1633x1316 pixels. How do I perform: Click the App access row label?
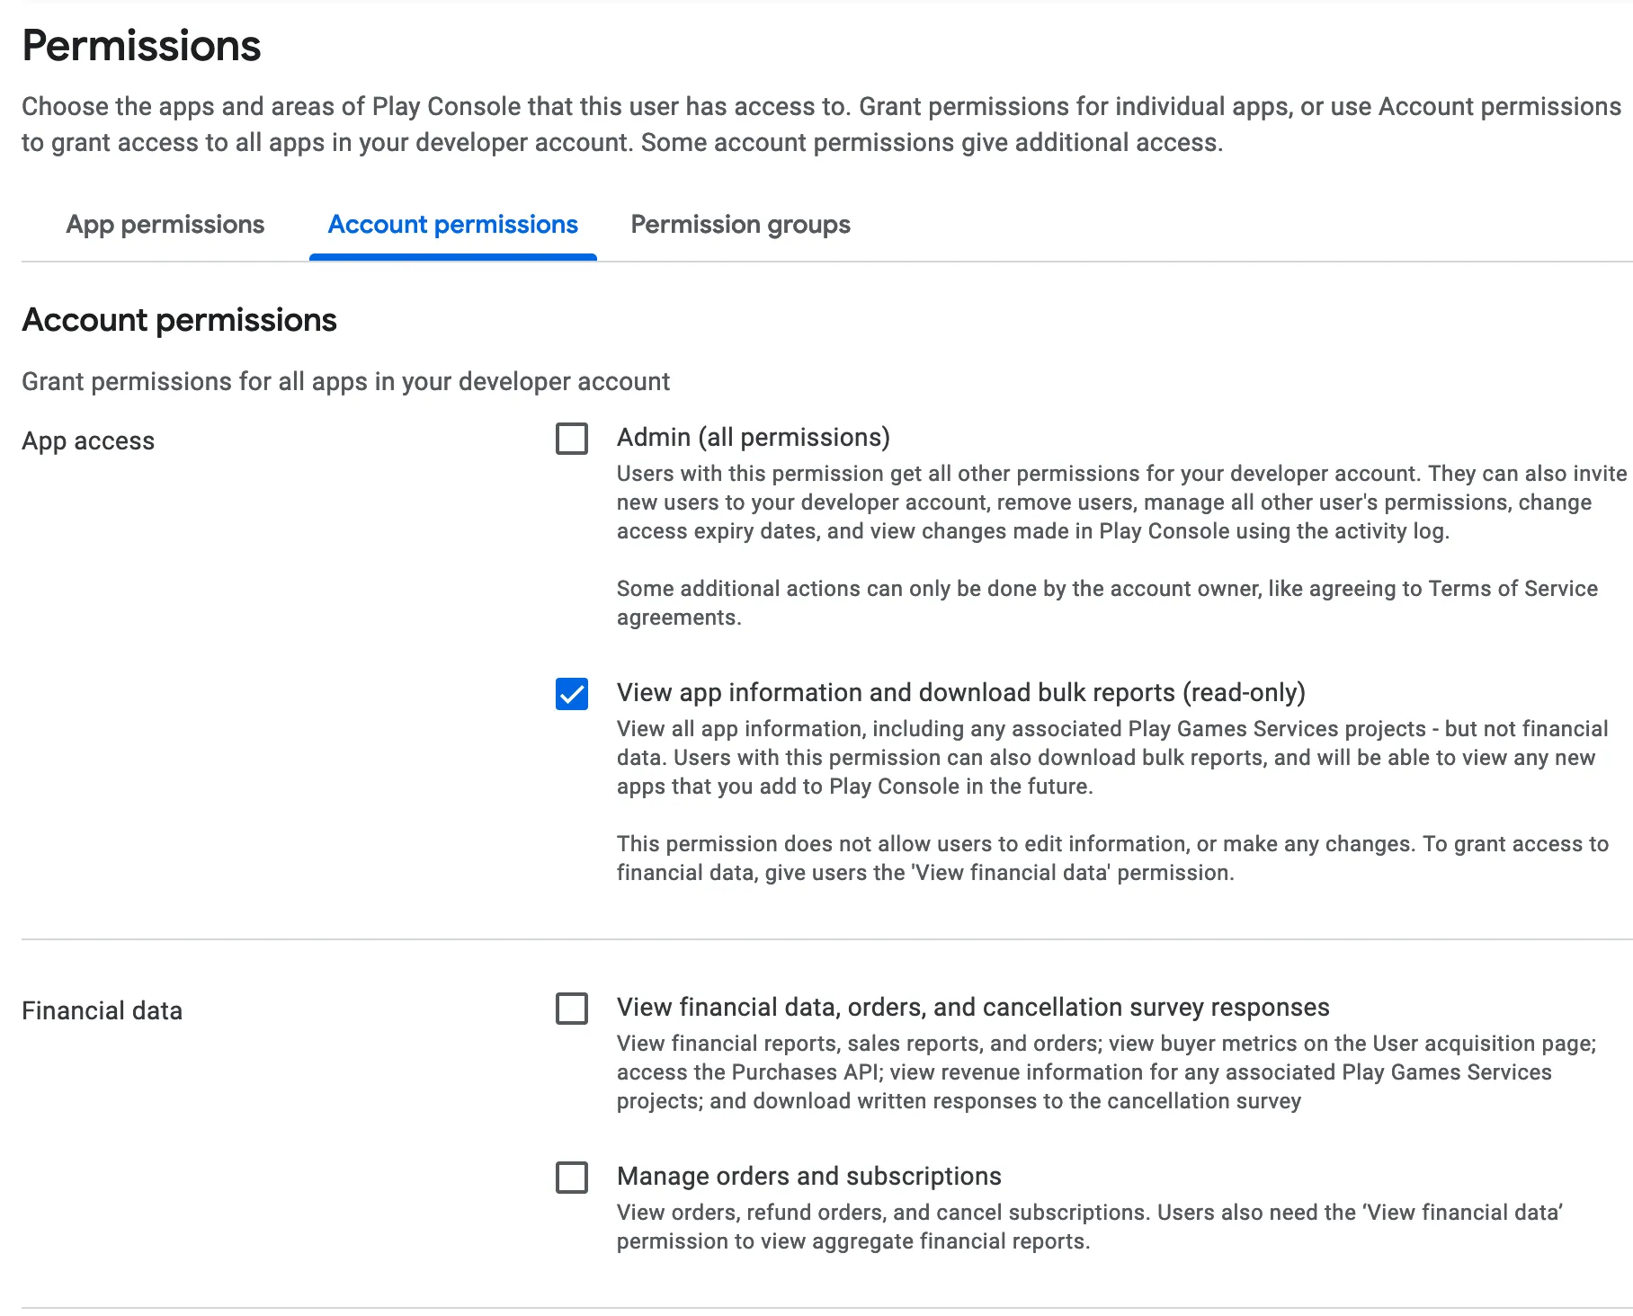(x=87, y=440)
